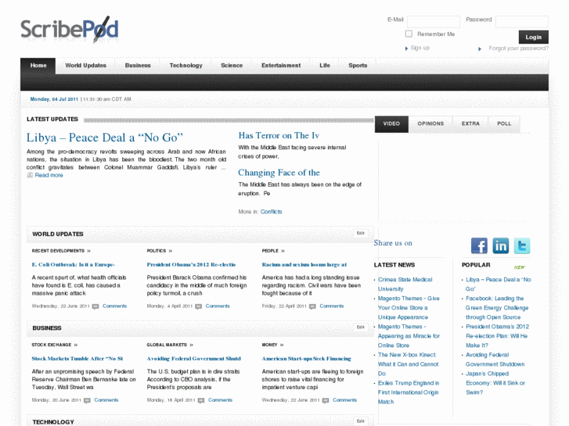Open E. Coli Outbreak article title

pyautogui.click(x=73, y=265)
